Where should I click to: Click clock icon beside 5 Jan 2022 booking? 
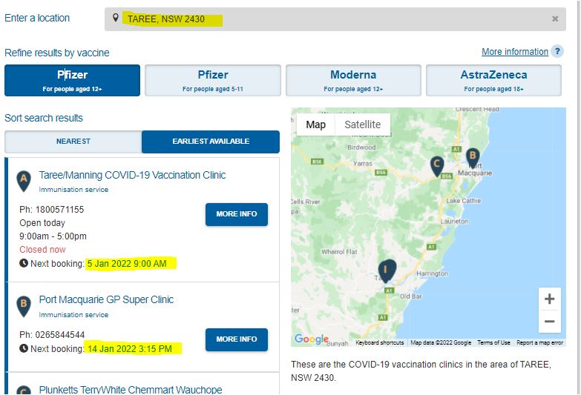(x=24, y=263)
